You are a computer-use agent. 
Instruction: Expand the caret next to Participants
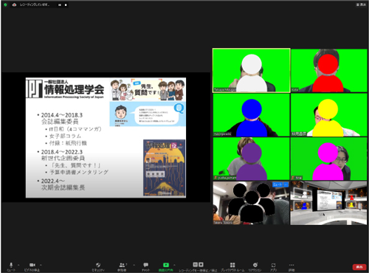point(134,265)
